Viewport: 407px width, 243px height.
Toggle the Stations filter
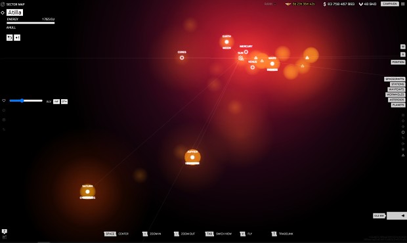point(397,84)
